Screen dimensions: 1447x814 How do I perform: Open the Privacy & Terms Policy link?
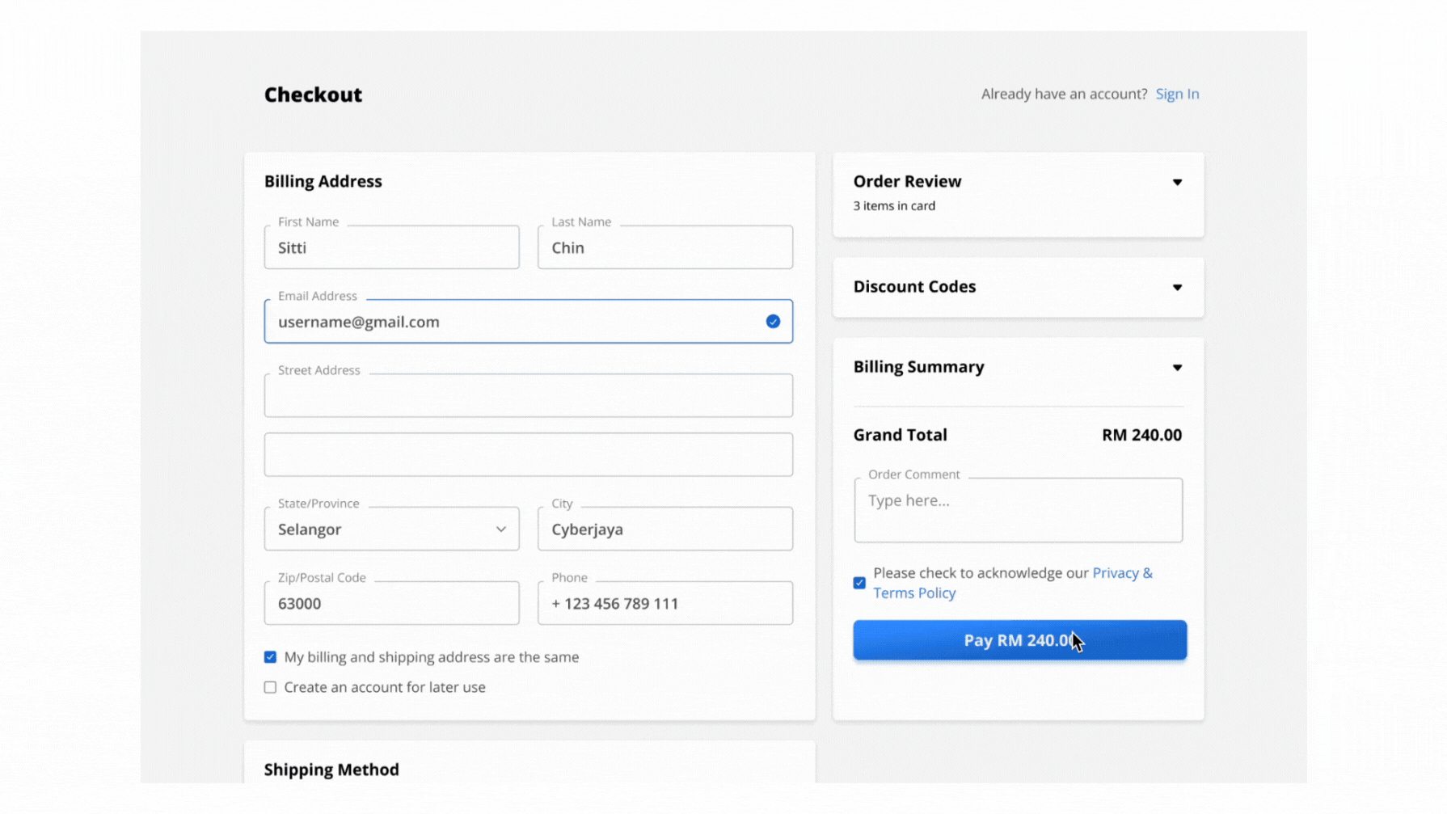point(913,593)
